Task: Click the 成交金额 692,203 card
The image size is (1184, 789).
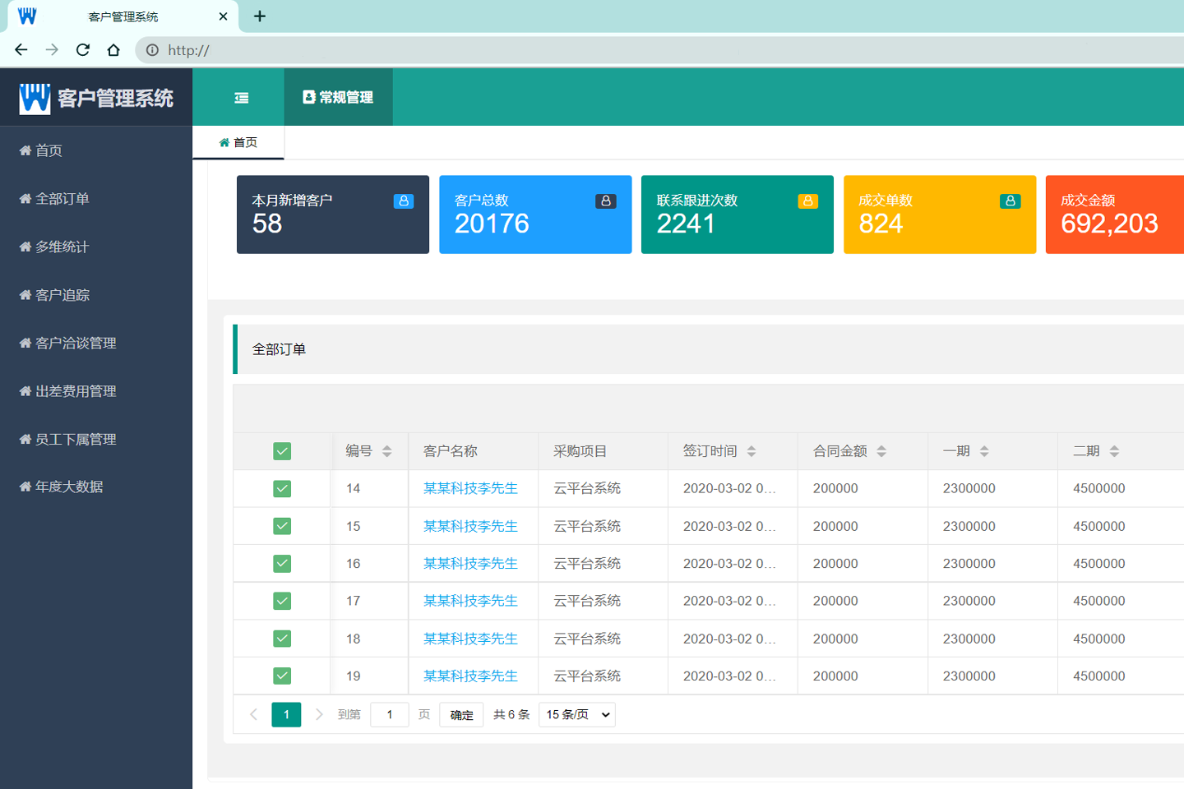Action: coord(1115,215)
